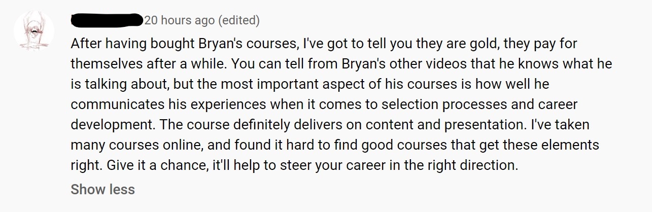Click the word '(edited)' beside the timestamp
The height and width of the screenshot is (212, 652).
[x=238, y=21]
